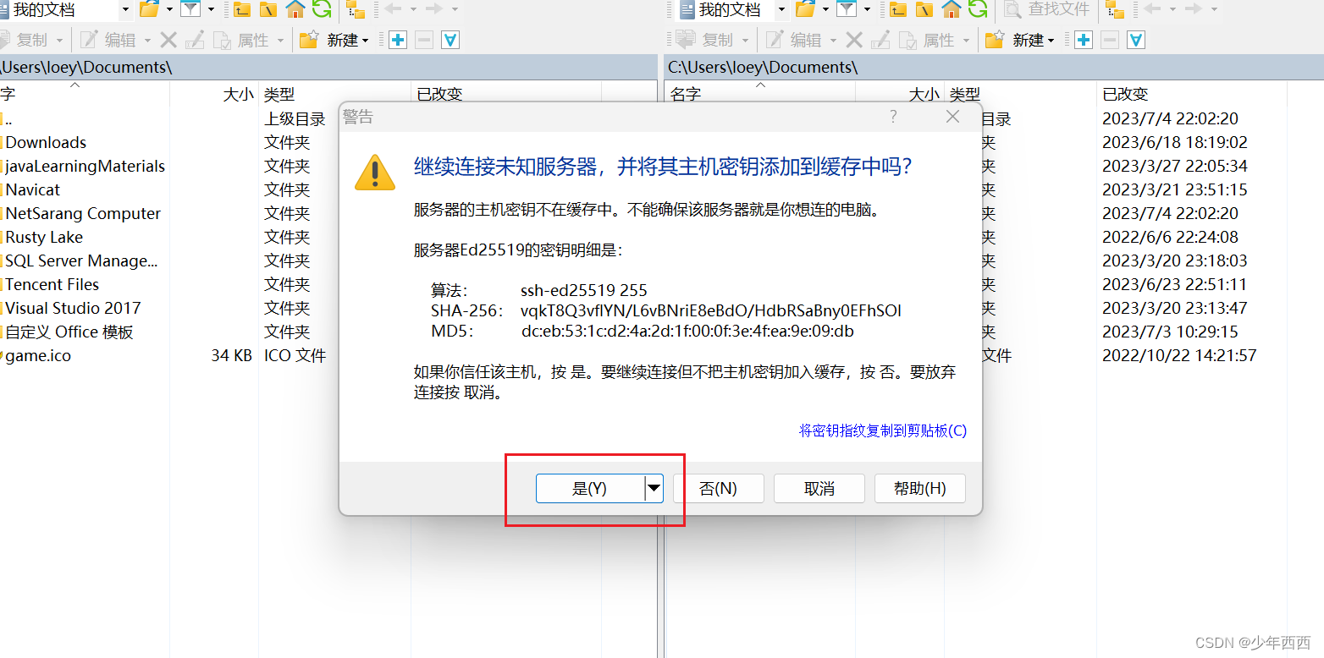Click the MD5 fingerprint value text
The width and height of the screenshot is (1324, 658).
(687, 331)
